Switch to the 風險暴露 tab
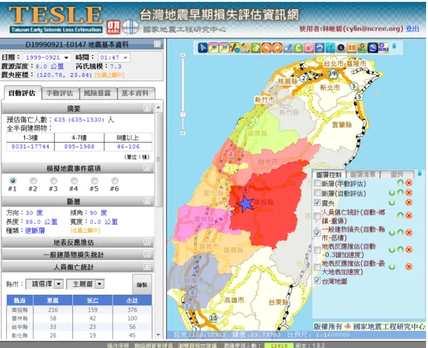The width and height of the screenshot is (428, 348). [x=97, y=93]
